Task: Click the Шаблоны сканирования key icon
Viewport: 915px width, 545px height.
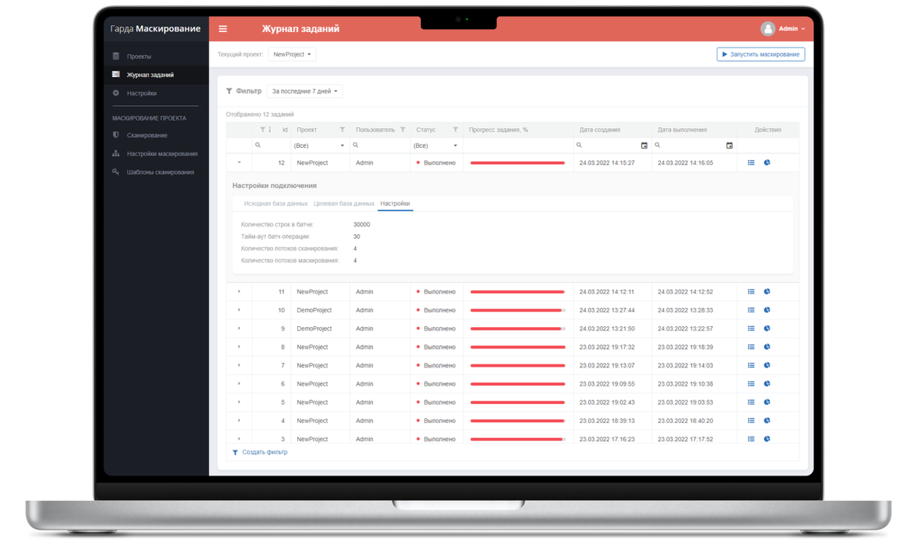Action: [116, 172]
